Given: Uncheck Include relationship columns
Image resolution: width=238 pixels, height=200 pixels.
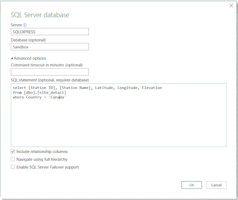Looking at the screenshot, I should [13, 151].
